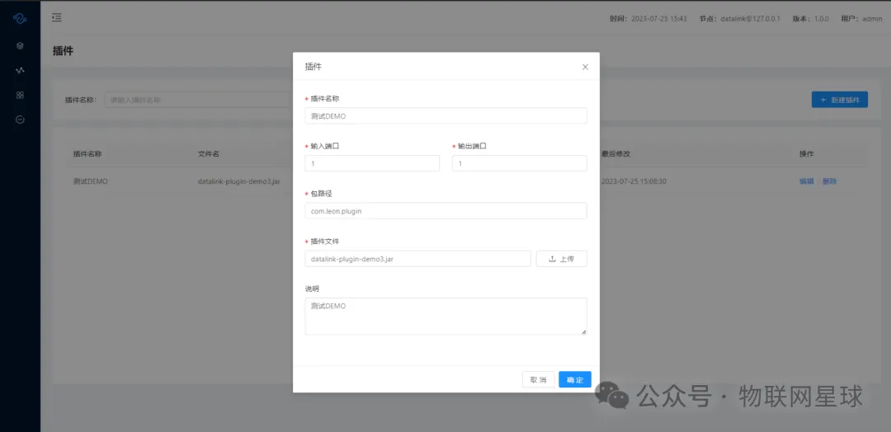
Task: Click the 上传 upload button
Action: click(561, 259)
